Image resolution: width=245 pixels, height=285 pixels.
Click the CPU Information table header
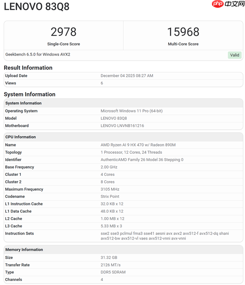(123, 137)
